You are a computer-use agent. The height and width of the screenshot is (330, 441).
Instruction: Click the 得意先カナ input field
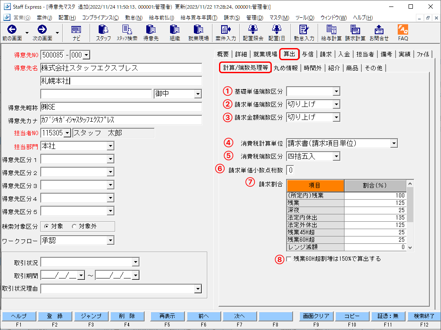pyautogui.click(x=121, y=120)
